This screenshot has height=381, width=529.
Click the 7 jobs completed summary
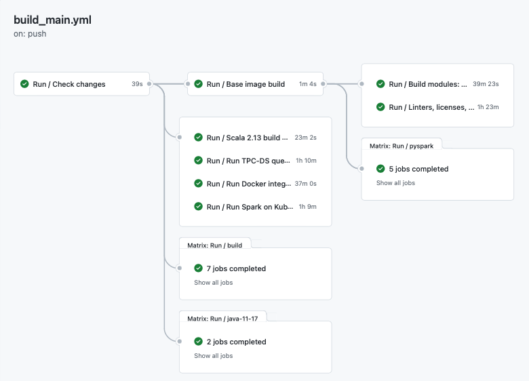click(236, 268)
